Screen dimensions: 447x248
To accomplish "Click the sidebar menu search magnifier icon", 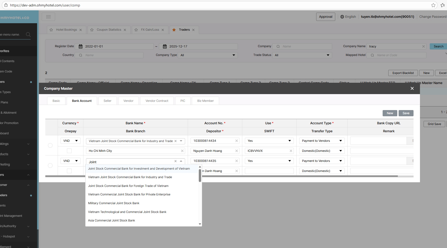I will pyautogui.click(x=28, y=35).
